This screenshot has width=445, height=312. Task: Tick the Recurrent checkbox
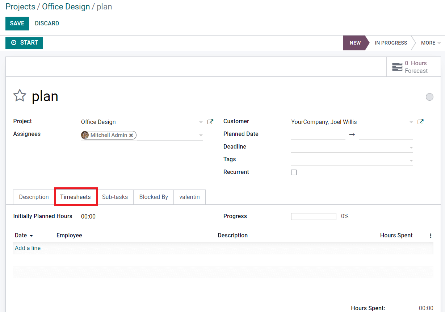tap(294, 172)
